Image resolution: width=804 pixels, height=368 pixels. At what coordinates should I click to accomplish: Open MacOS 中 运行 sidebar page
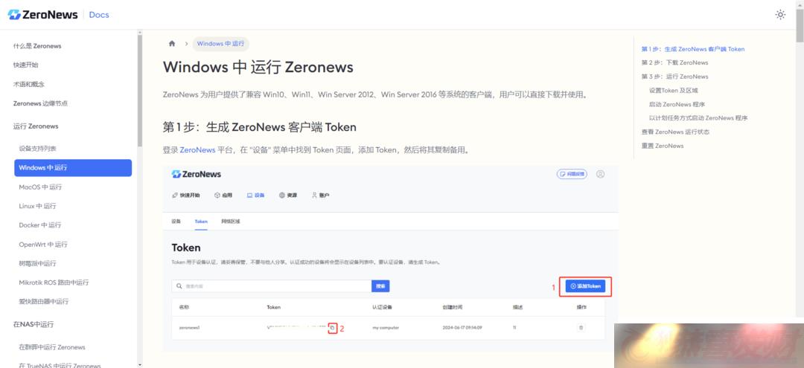click(x=40, y=187)
